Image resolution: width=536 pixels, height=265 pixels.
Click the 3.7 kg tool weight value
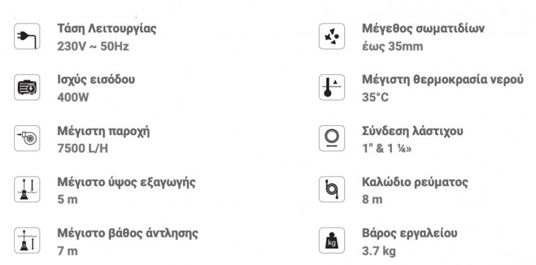tap(379, 251)
